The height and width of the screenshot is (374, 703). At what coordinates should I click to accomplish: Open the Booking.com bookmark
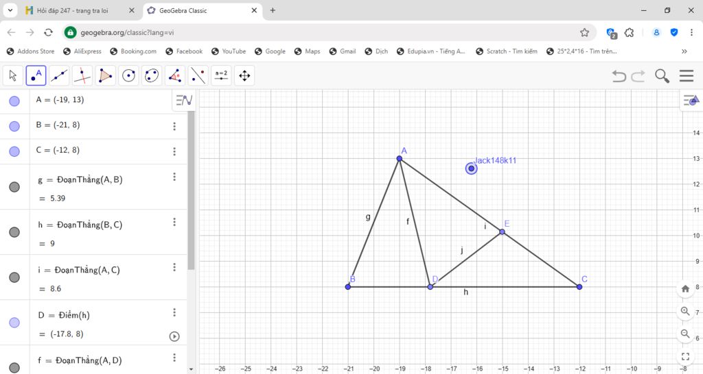[x=133, y=51]
